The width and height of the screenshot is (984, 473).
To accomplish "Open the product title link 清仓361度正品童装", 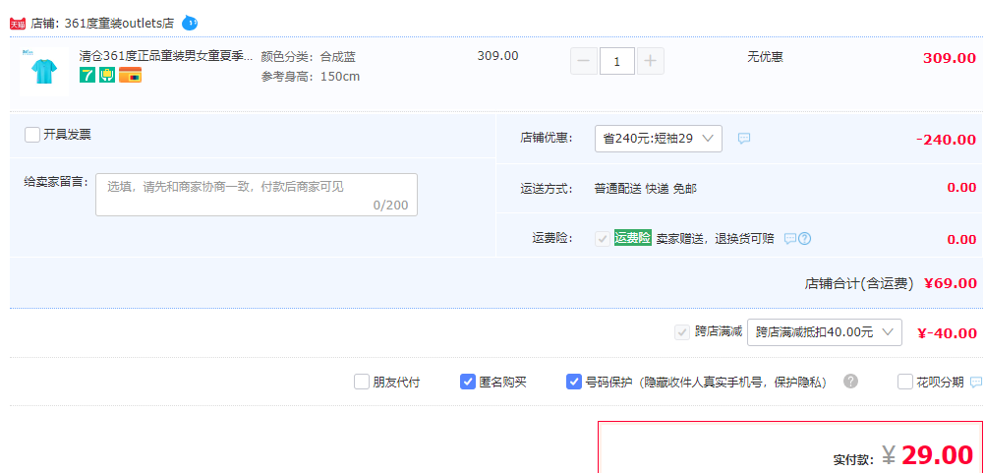I will [x=166, y=56].
